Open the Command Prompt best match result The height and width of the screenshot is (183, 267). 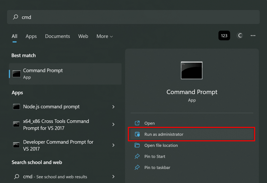tap(65, 74)
